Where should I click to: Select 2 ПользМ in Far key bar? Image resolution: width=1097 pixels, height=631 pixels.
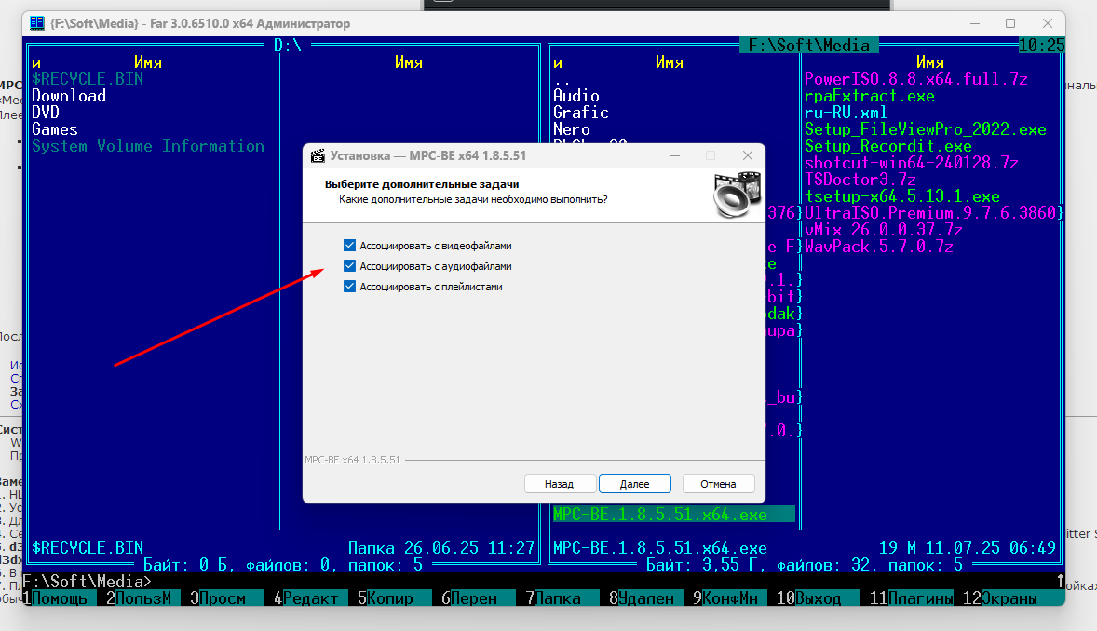coord(139,598)
